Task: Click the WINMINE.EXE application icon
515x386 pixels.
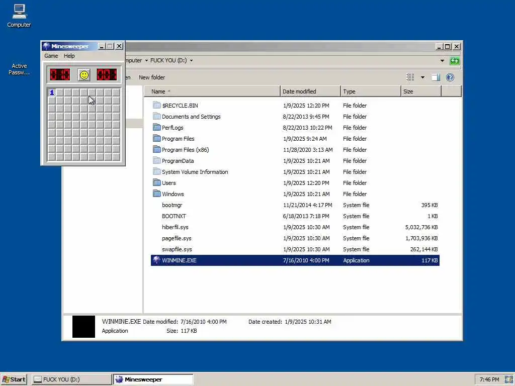Action: (x=157, y=260)
